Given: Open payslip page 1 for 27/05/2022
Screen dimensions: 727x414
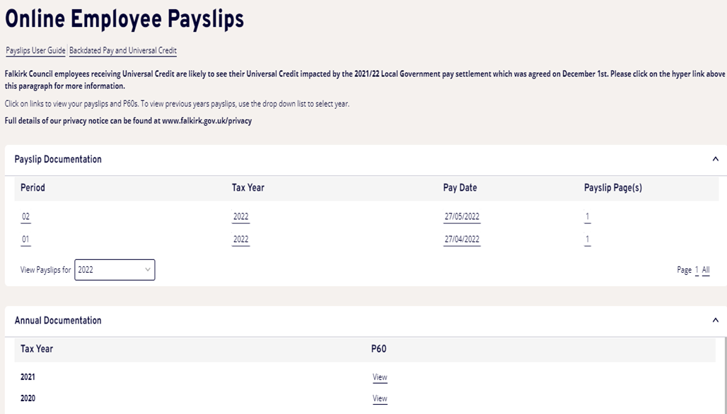Looking at the screenshot, I should click(588, 217).
